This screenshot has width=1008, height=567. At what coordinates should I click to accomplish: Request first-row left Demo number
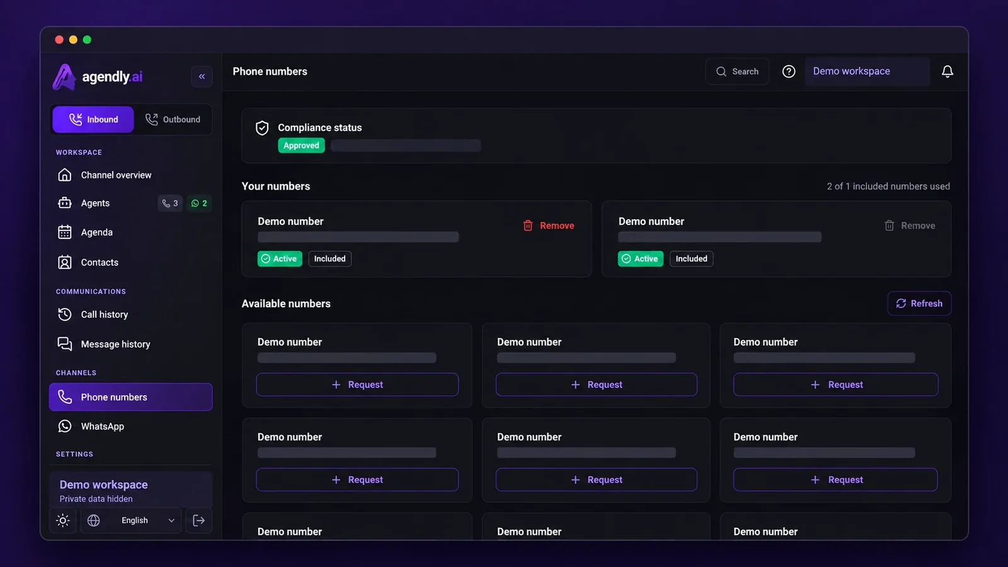[x=357, y=385]
